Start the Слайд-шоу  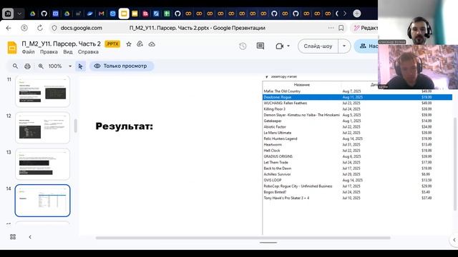tap(318, 46)
